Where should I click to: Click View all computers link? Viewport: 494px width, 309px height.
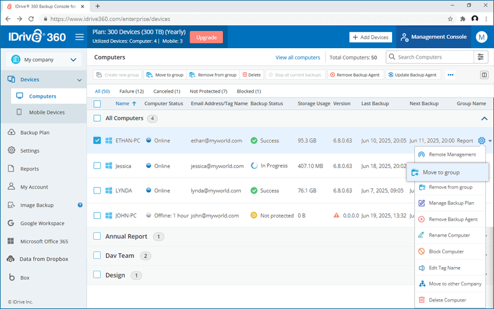pyautogui.click(x=298, y=57)
